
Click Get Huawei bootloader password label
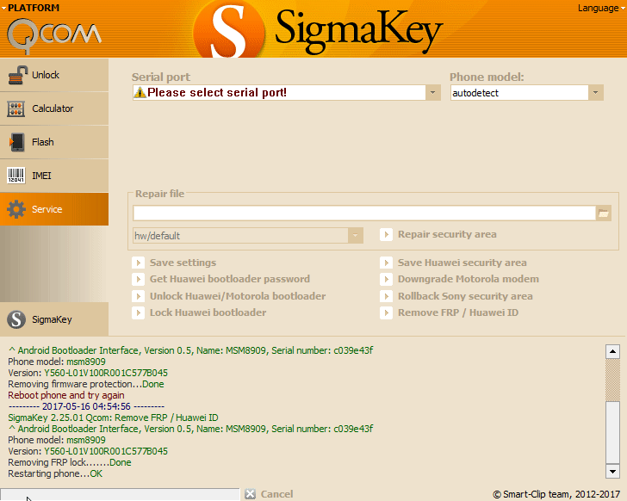[230, 279]
